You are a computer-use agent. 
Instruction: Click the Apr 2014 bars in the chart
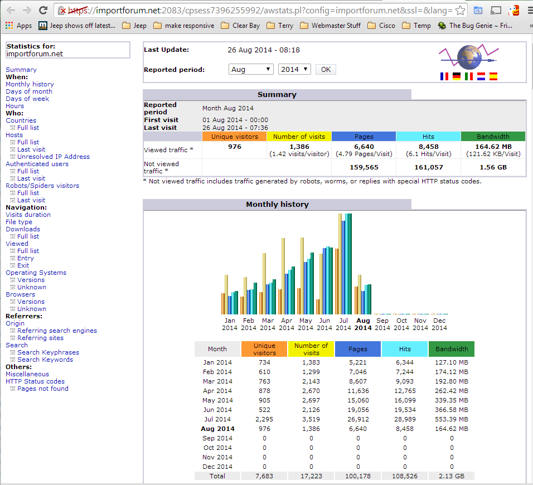[x=287, y=276]
